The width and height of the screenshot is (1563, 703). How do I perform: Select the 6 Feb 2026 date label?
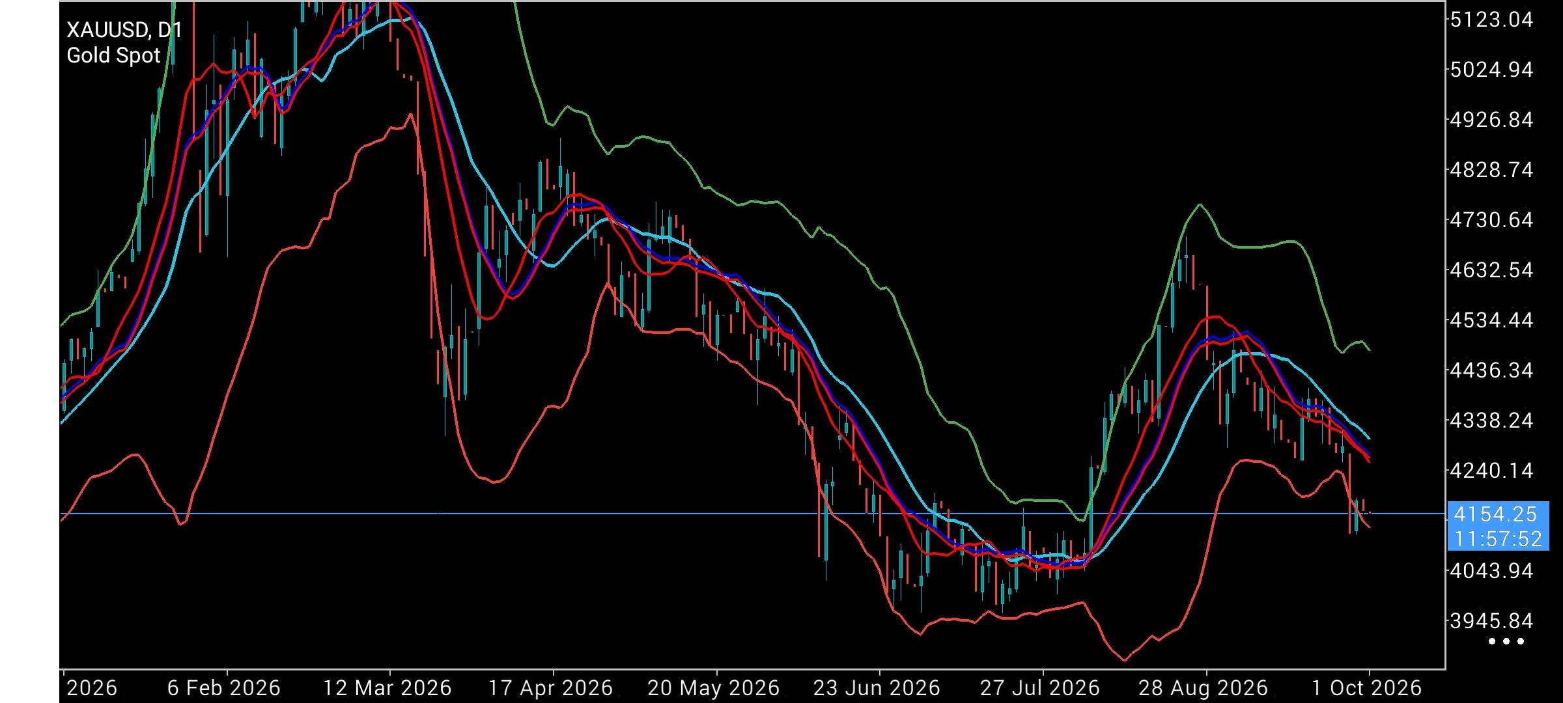(223, 689)
